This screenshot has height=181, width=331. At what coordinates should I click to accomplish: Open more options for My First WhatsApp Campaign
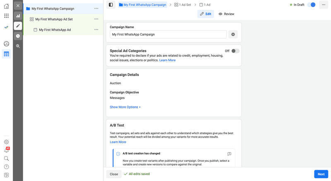pos(96,8)
